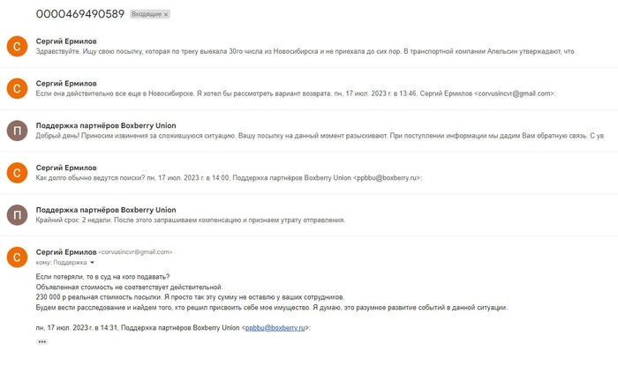Viewport: 618px width, 366px height.
Task: Remove the Входящие label with its x
Action: pyautogui.click(x=166, y=16)
